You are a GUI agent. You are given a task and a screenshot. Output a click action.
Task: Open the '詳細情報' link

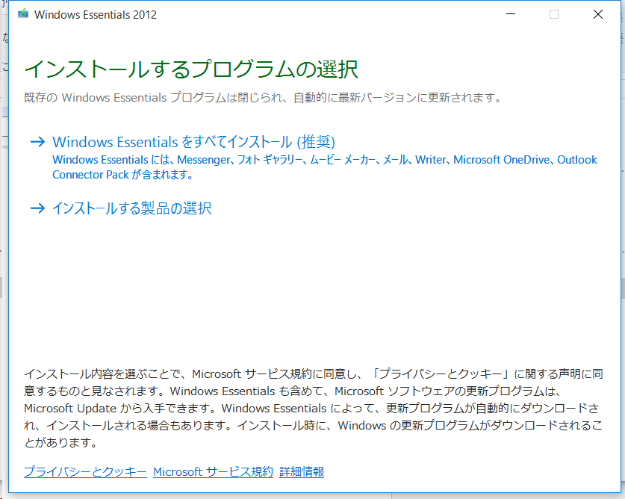(302, 472)
